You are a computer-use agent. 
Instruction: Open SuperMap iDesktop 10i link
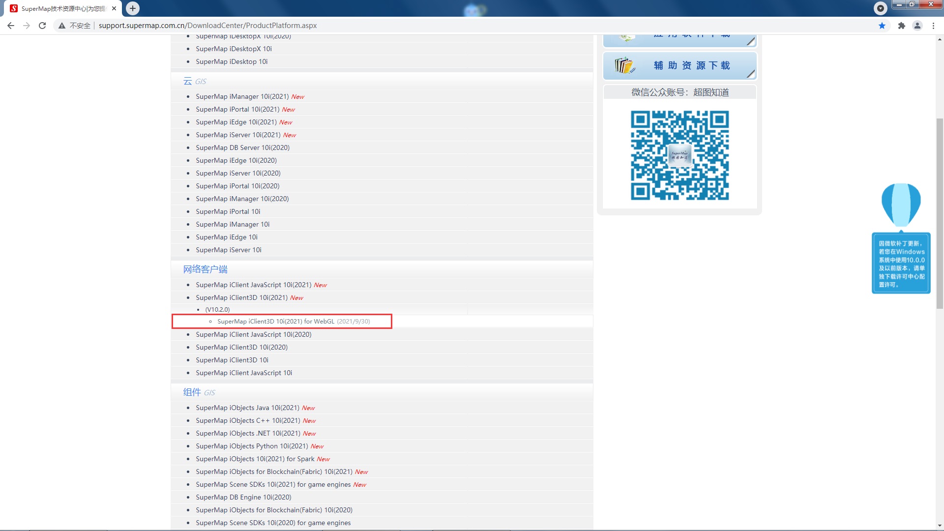[x=232, y=61]
